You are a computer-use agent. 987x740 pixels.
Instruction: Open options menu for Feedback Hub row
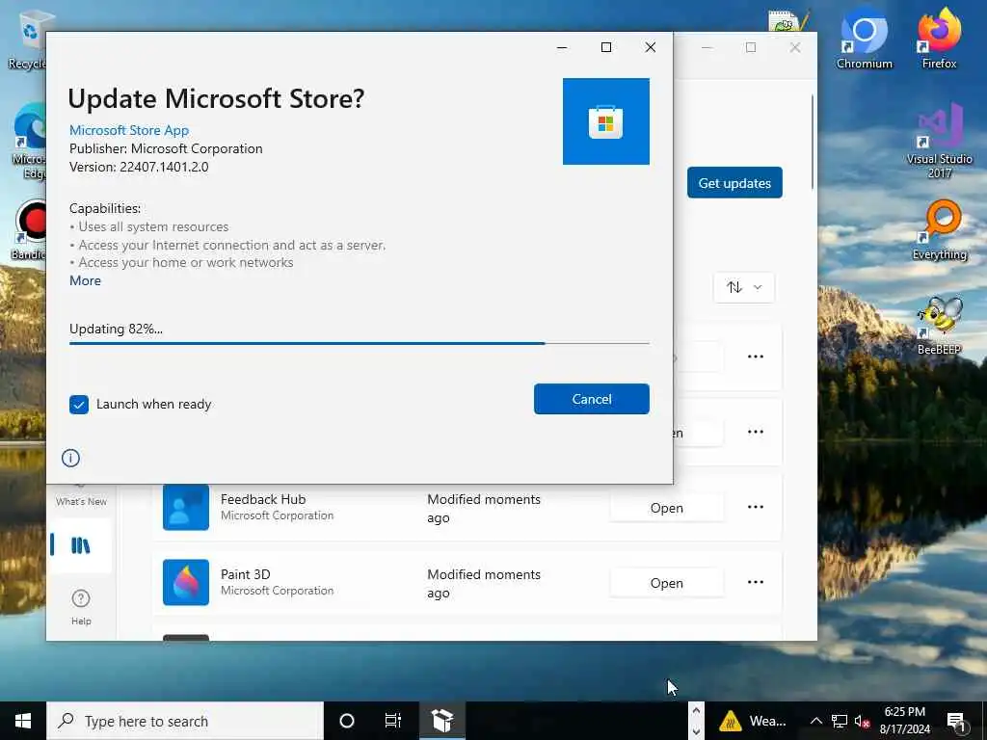pyautogui.click(x=756, y=507)
